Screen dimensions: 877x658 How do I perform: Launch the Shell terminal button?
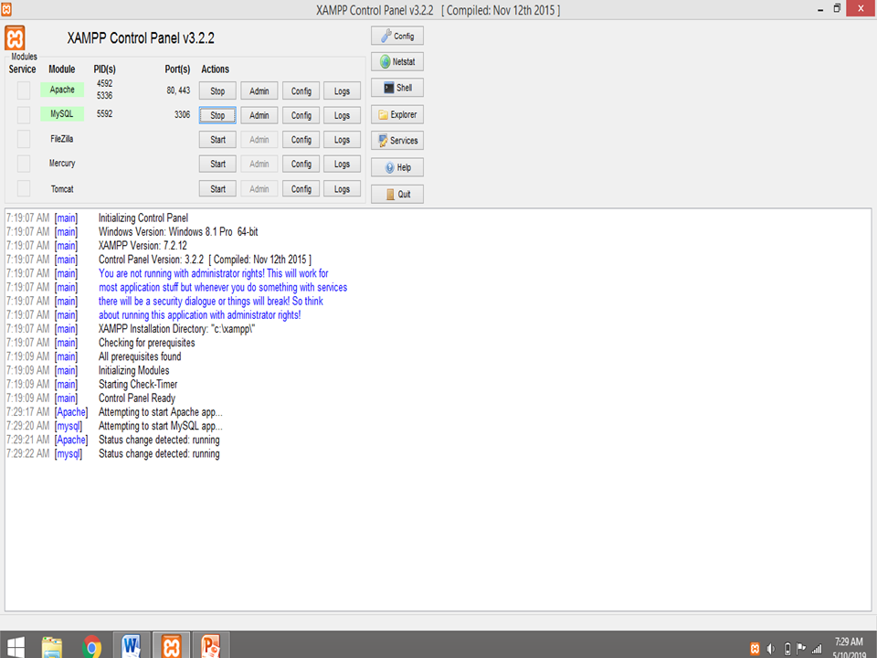[397, 88]
